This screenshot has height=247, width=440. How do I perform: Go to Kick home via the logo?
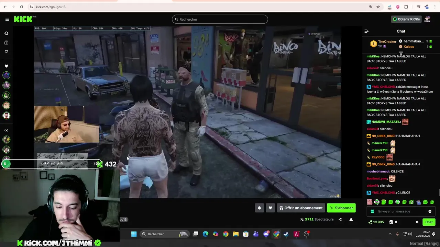coord(25,19)
